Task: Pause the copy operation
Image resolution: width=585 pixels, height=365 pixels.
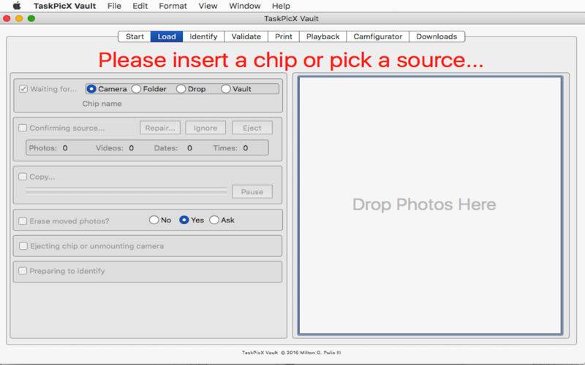Action: [x=252, y=191]
